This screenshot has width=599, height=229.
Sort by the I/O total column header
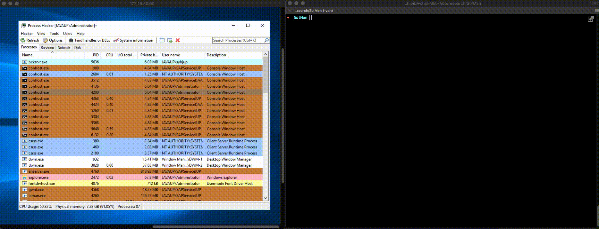pos(126,55)
